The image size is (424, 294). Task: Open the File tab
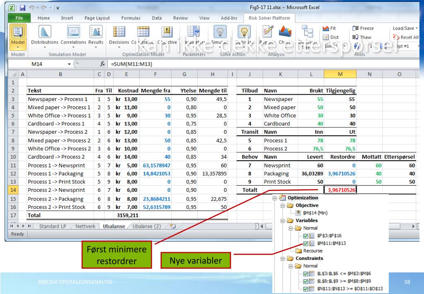(19, 18)
